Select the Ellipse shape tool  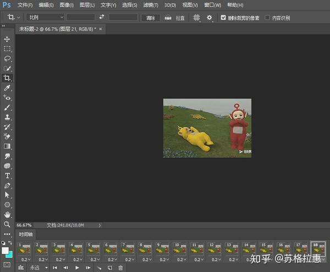[7, 205]
